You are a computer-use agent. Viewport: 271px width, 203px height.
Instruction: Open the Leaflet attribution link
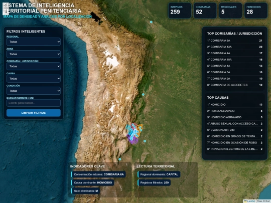(251, 201)
